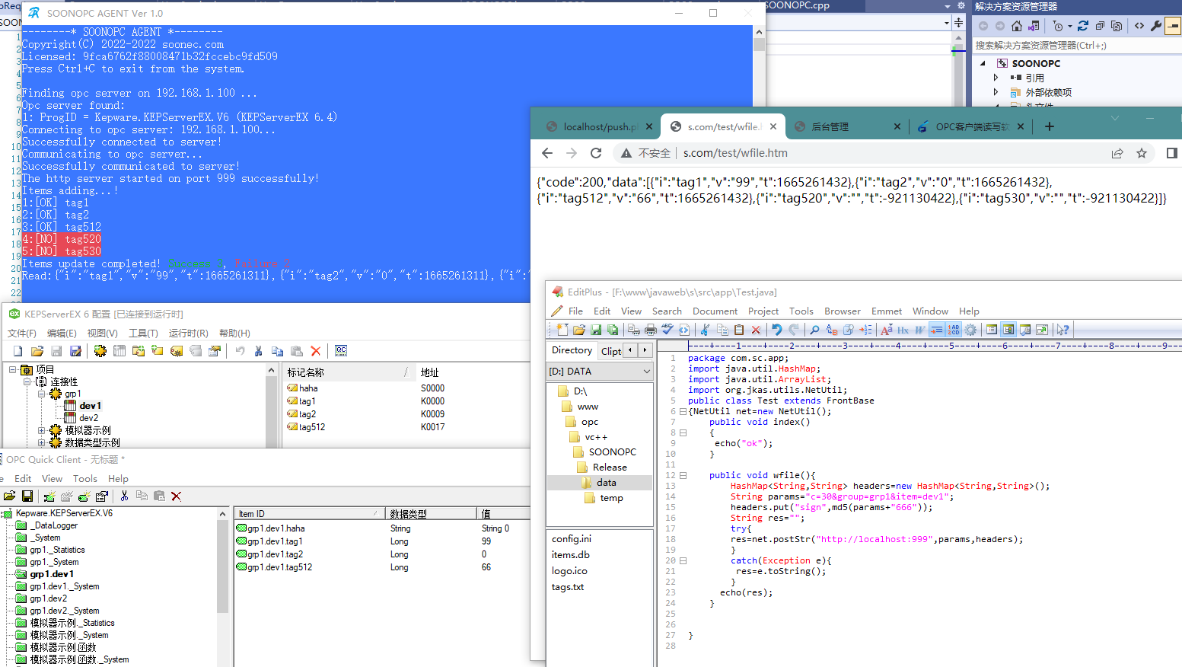This screenshot has height=667, width=1182.
Task: Expand the 模拟器示例 tree node
Action: point(42,430)
